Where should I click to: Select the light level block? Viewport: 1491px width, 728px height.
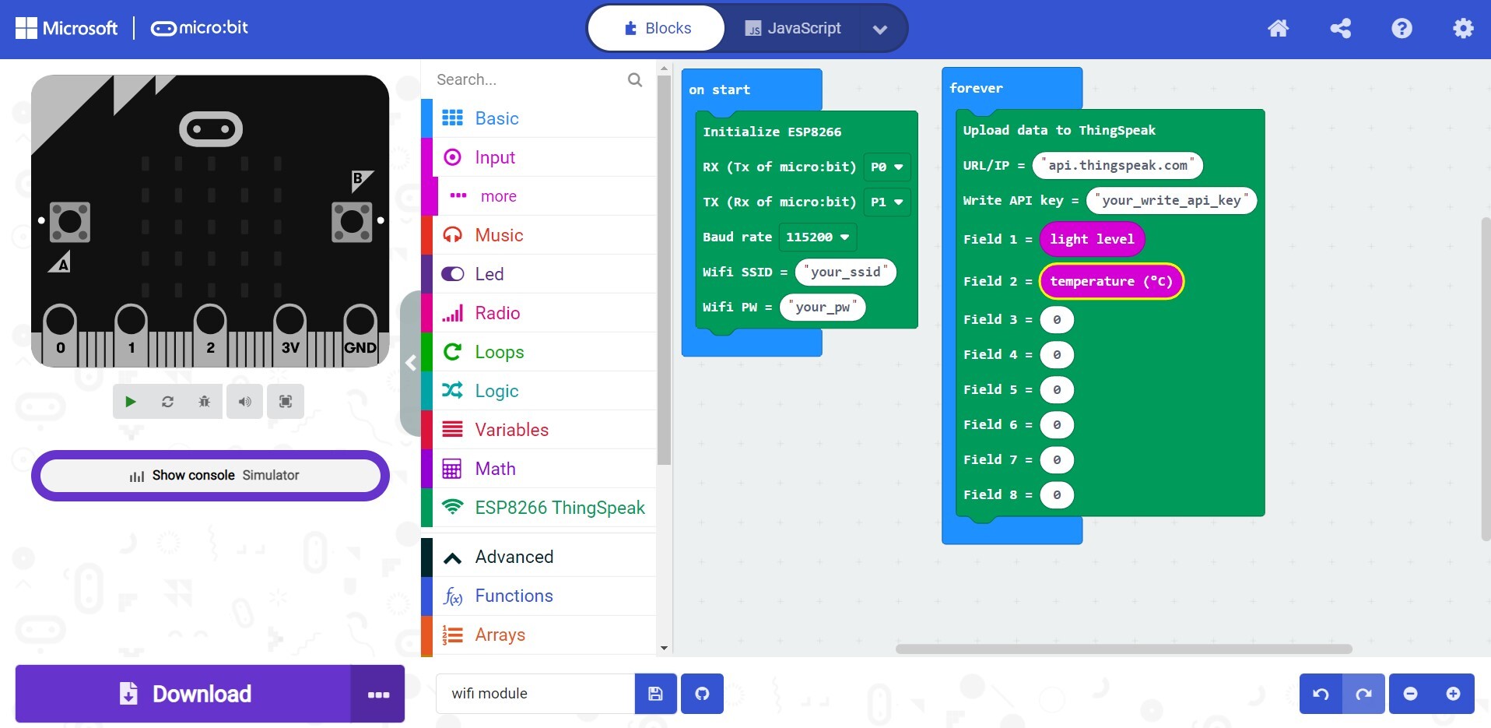1092,239
